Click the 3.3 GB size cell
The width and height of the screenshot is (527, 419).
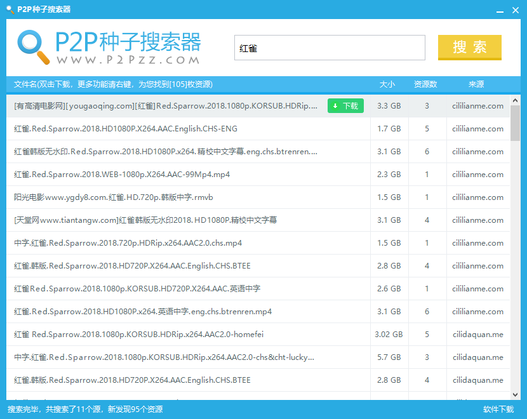[x=389, y=106]
